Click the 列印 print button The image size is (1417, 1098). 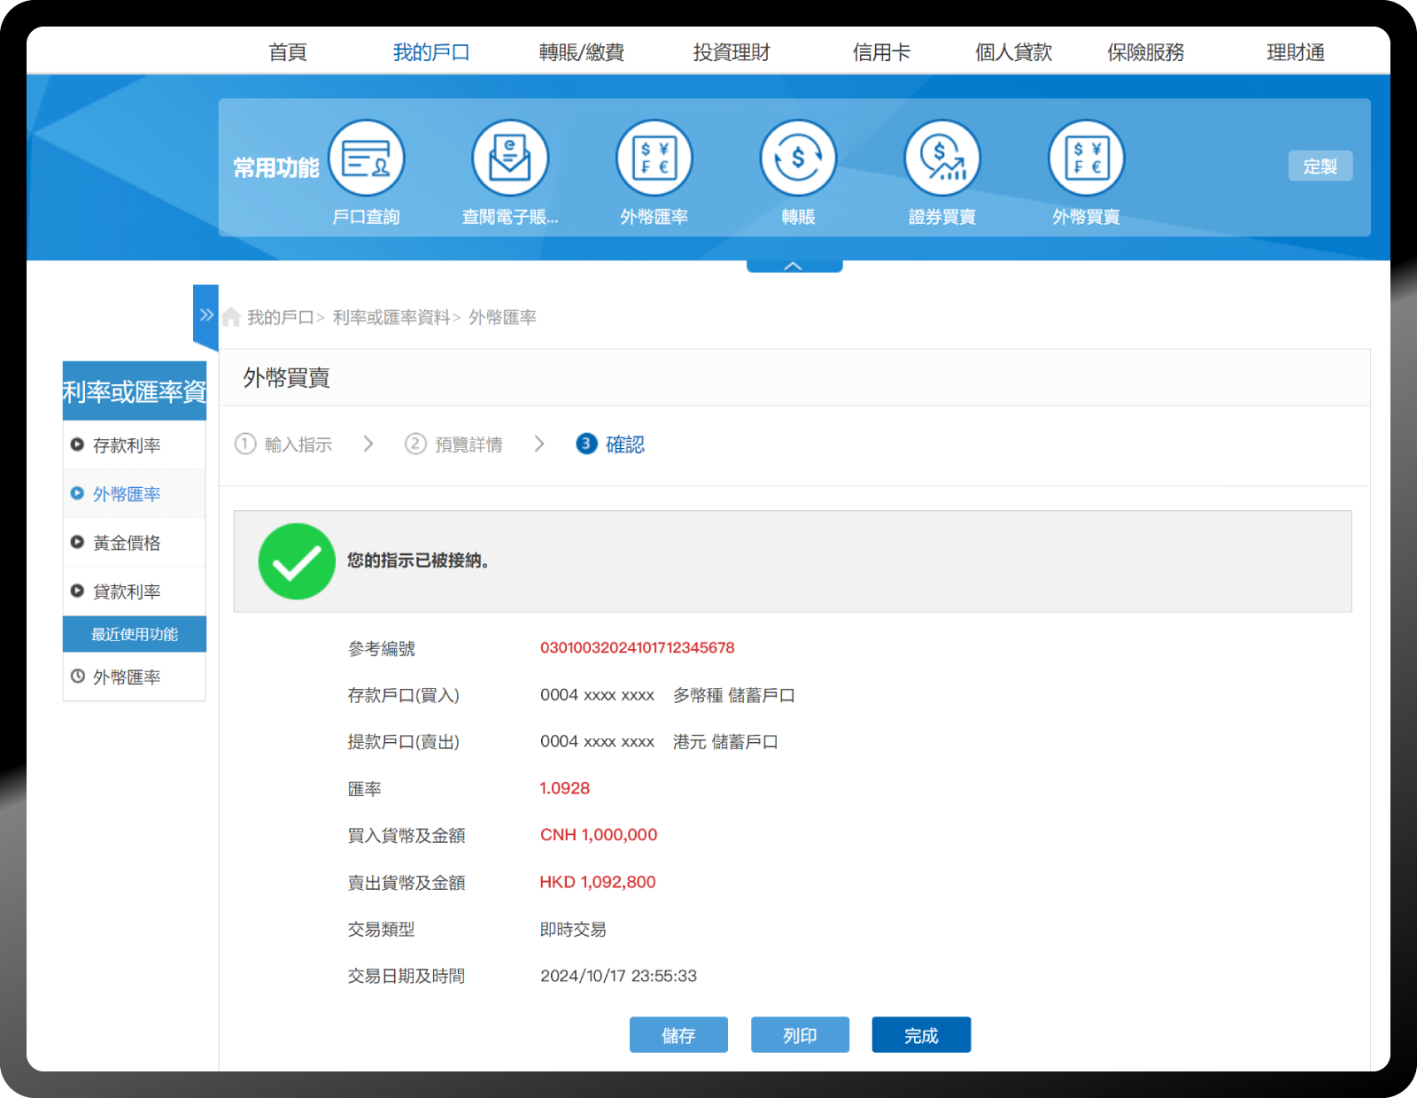point(800,1035)
